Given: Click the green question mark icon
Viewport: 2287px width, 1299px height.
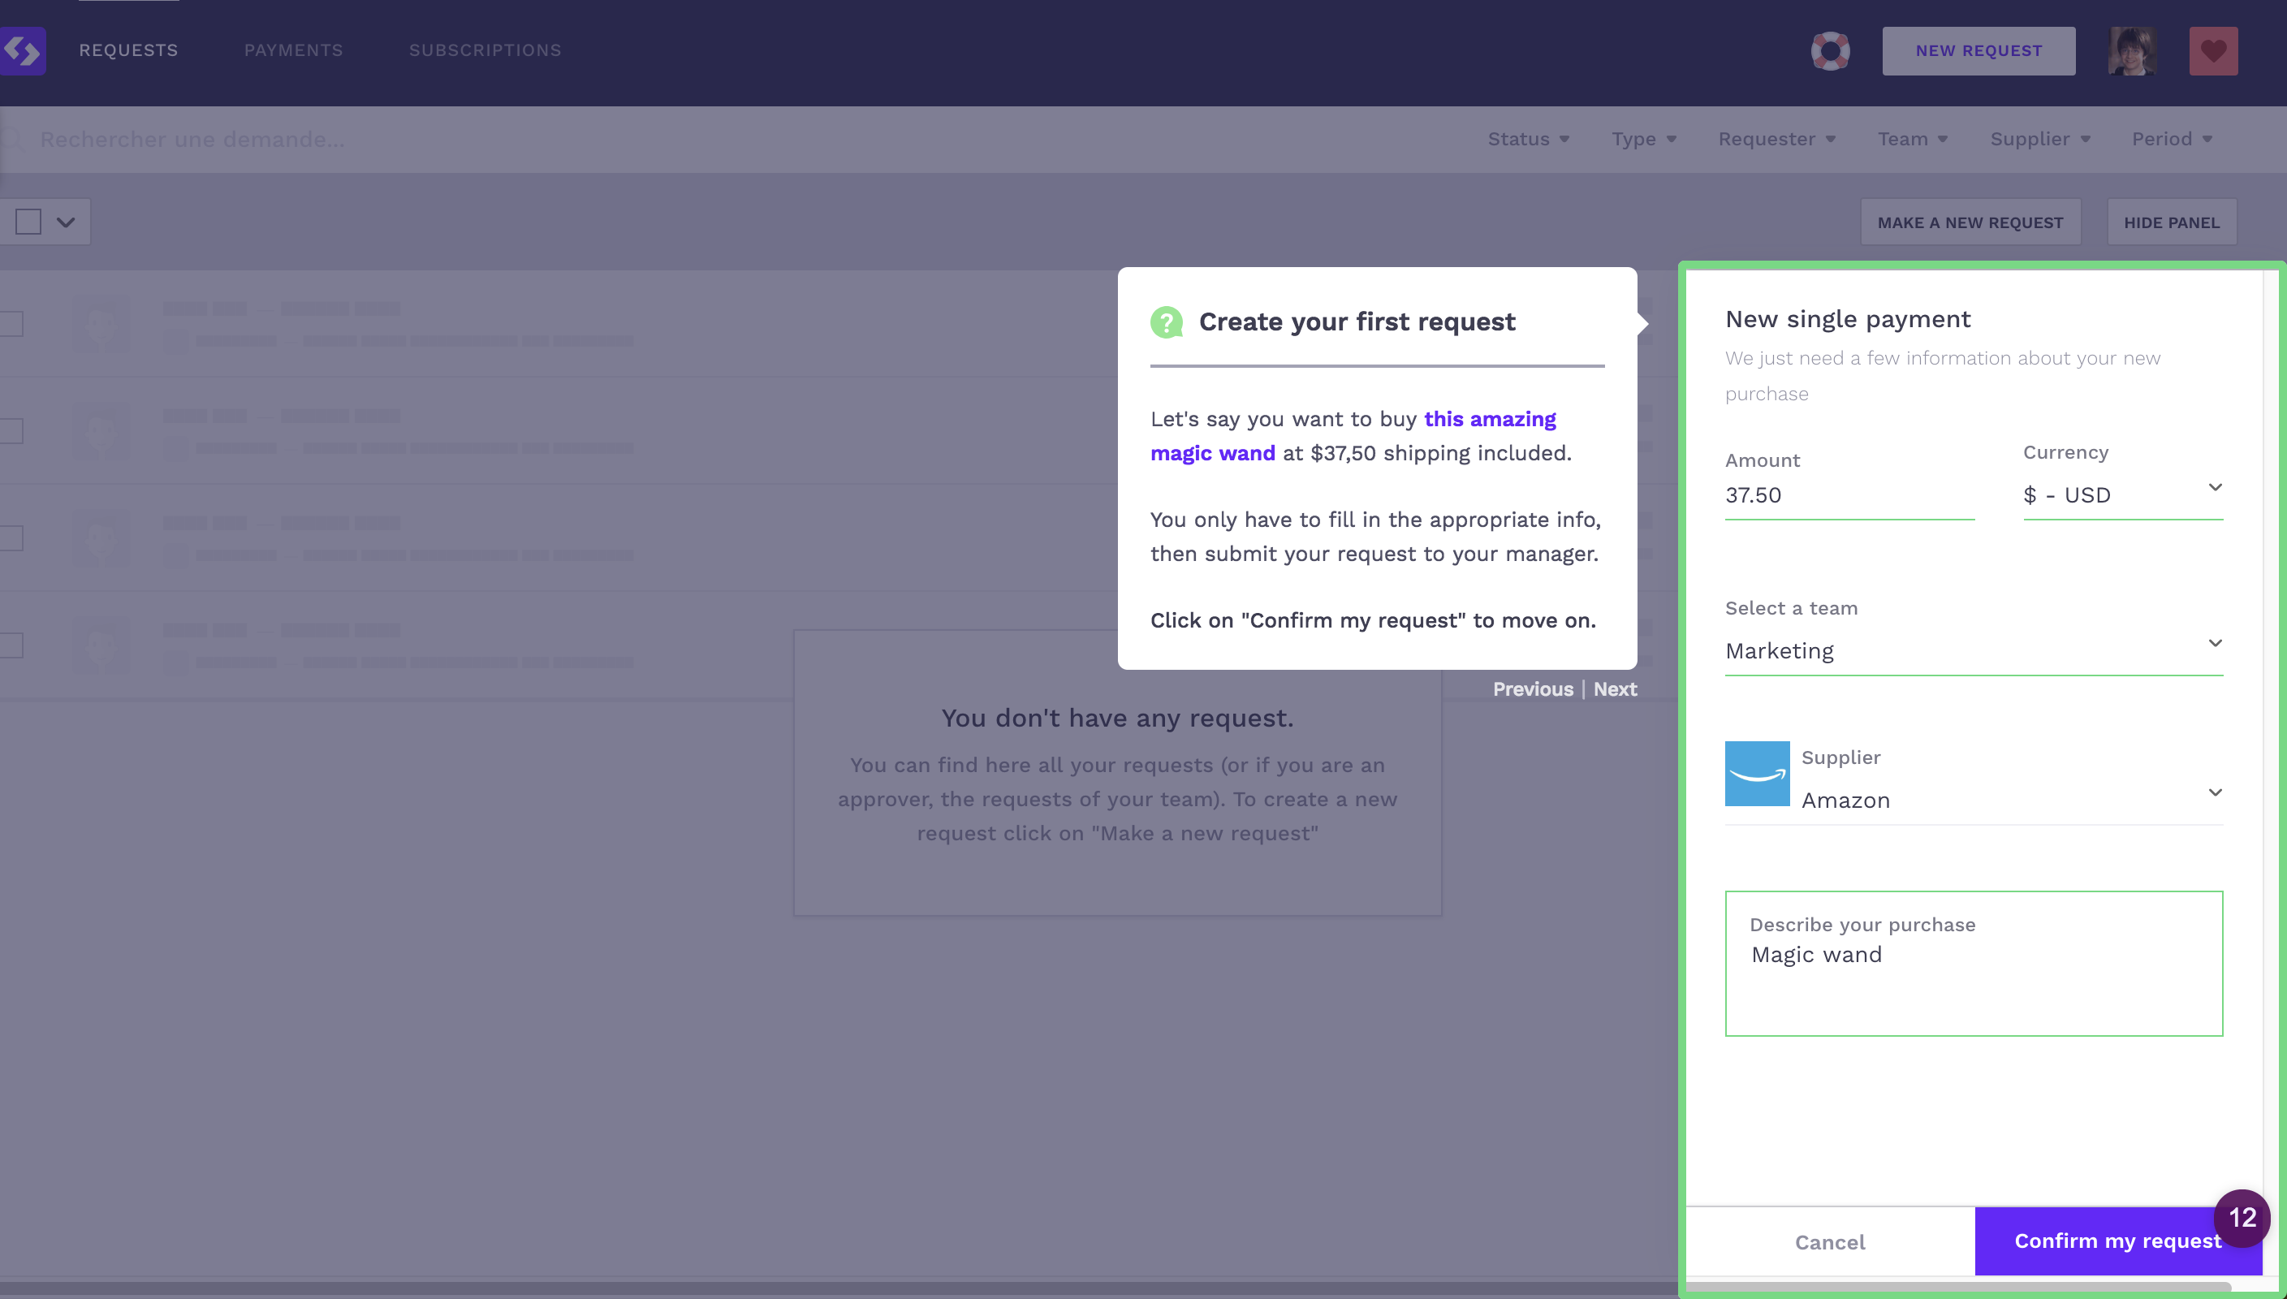Looking at the screenshot, I should coord(1167,322).
